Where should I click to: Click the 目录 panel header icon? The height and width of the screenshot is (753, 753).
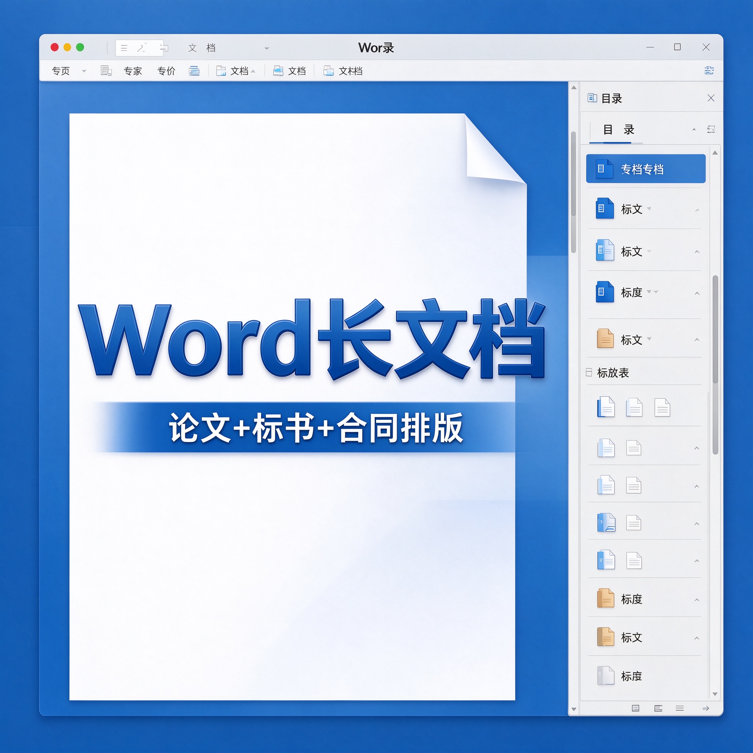click(592, 98)
